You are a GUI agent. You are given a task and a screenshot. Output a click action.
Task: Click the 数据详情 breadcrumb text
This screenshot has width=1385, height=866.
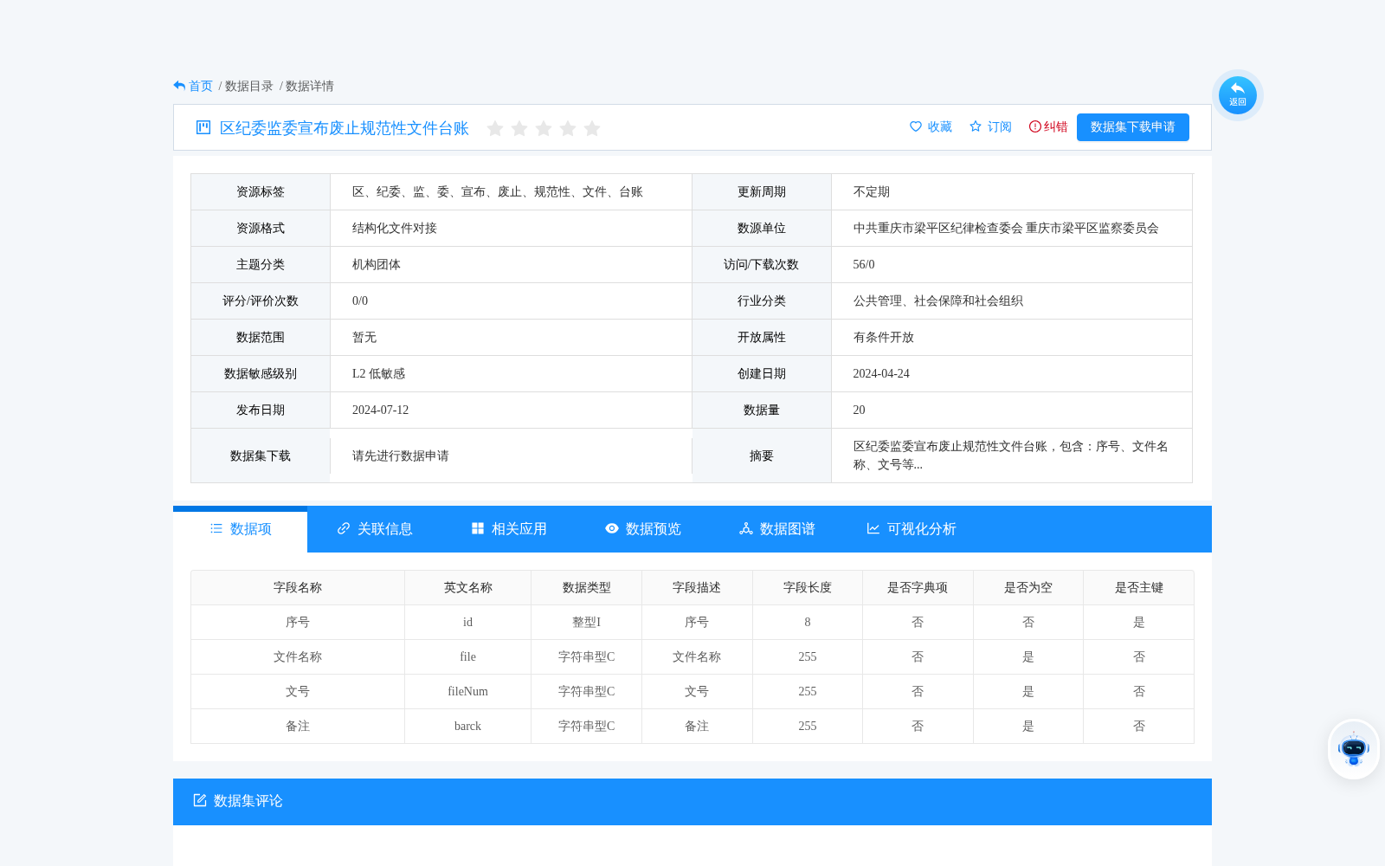[x=310, y=86]
